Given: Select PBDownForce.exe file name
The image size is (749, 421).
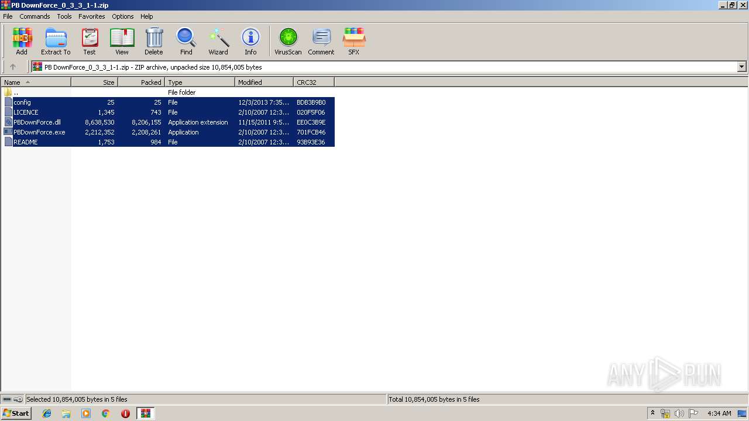Looking at the screenshot, I should 39,132.
